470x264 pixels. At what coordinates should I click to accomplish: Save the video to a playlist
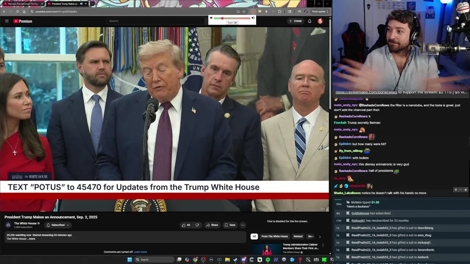click(x=230, y=225)
